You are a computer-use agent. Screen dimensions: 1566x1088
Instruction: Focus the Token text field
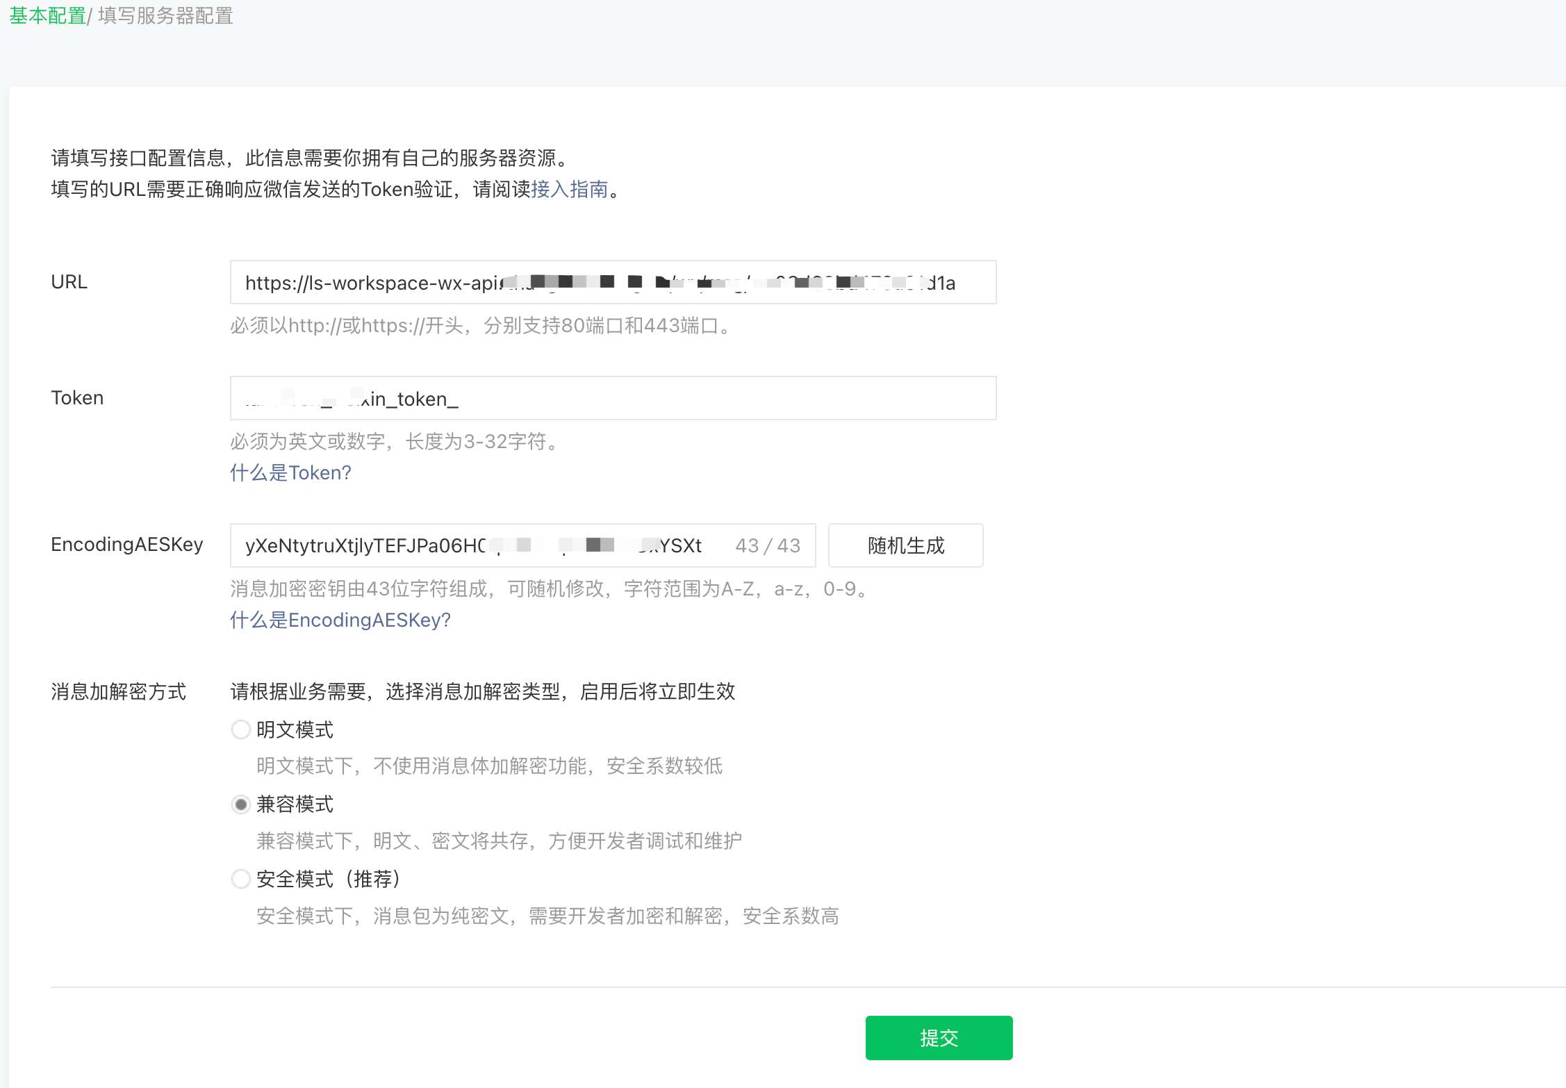[612, 398]
